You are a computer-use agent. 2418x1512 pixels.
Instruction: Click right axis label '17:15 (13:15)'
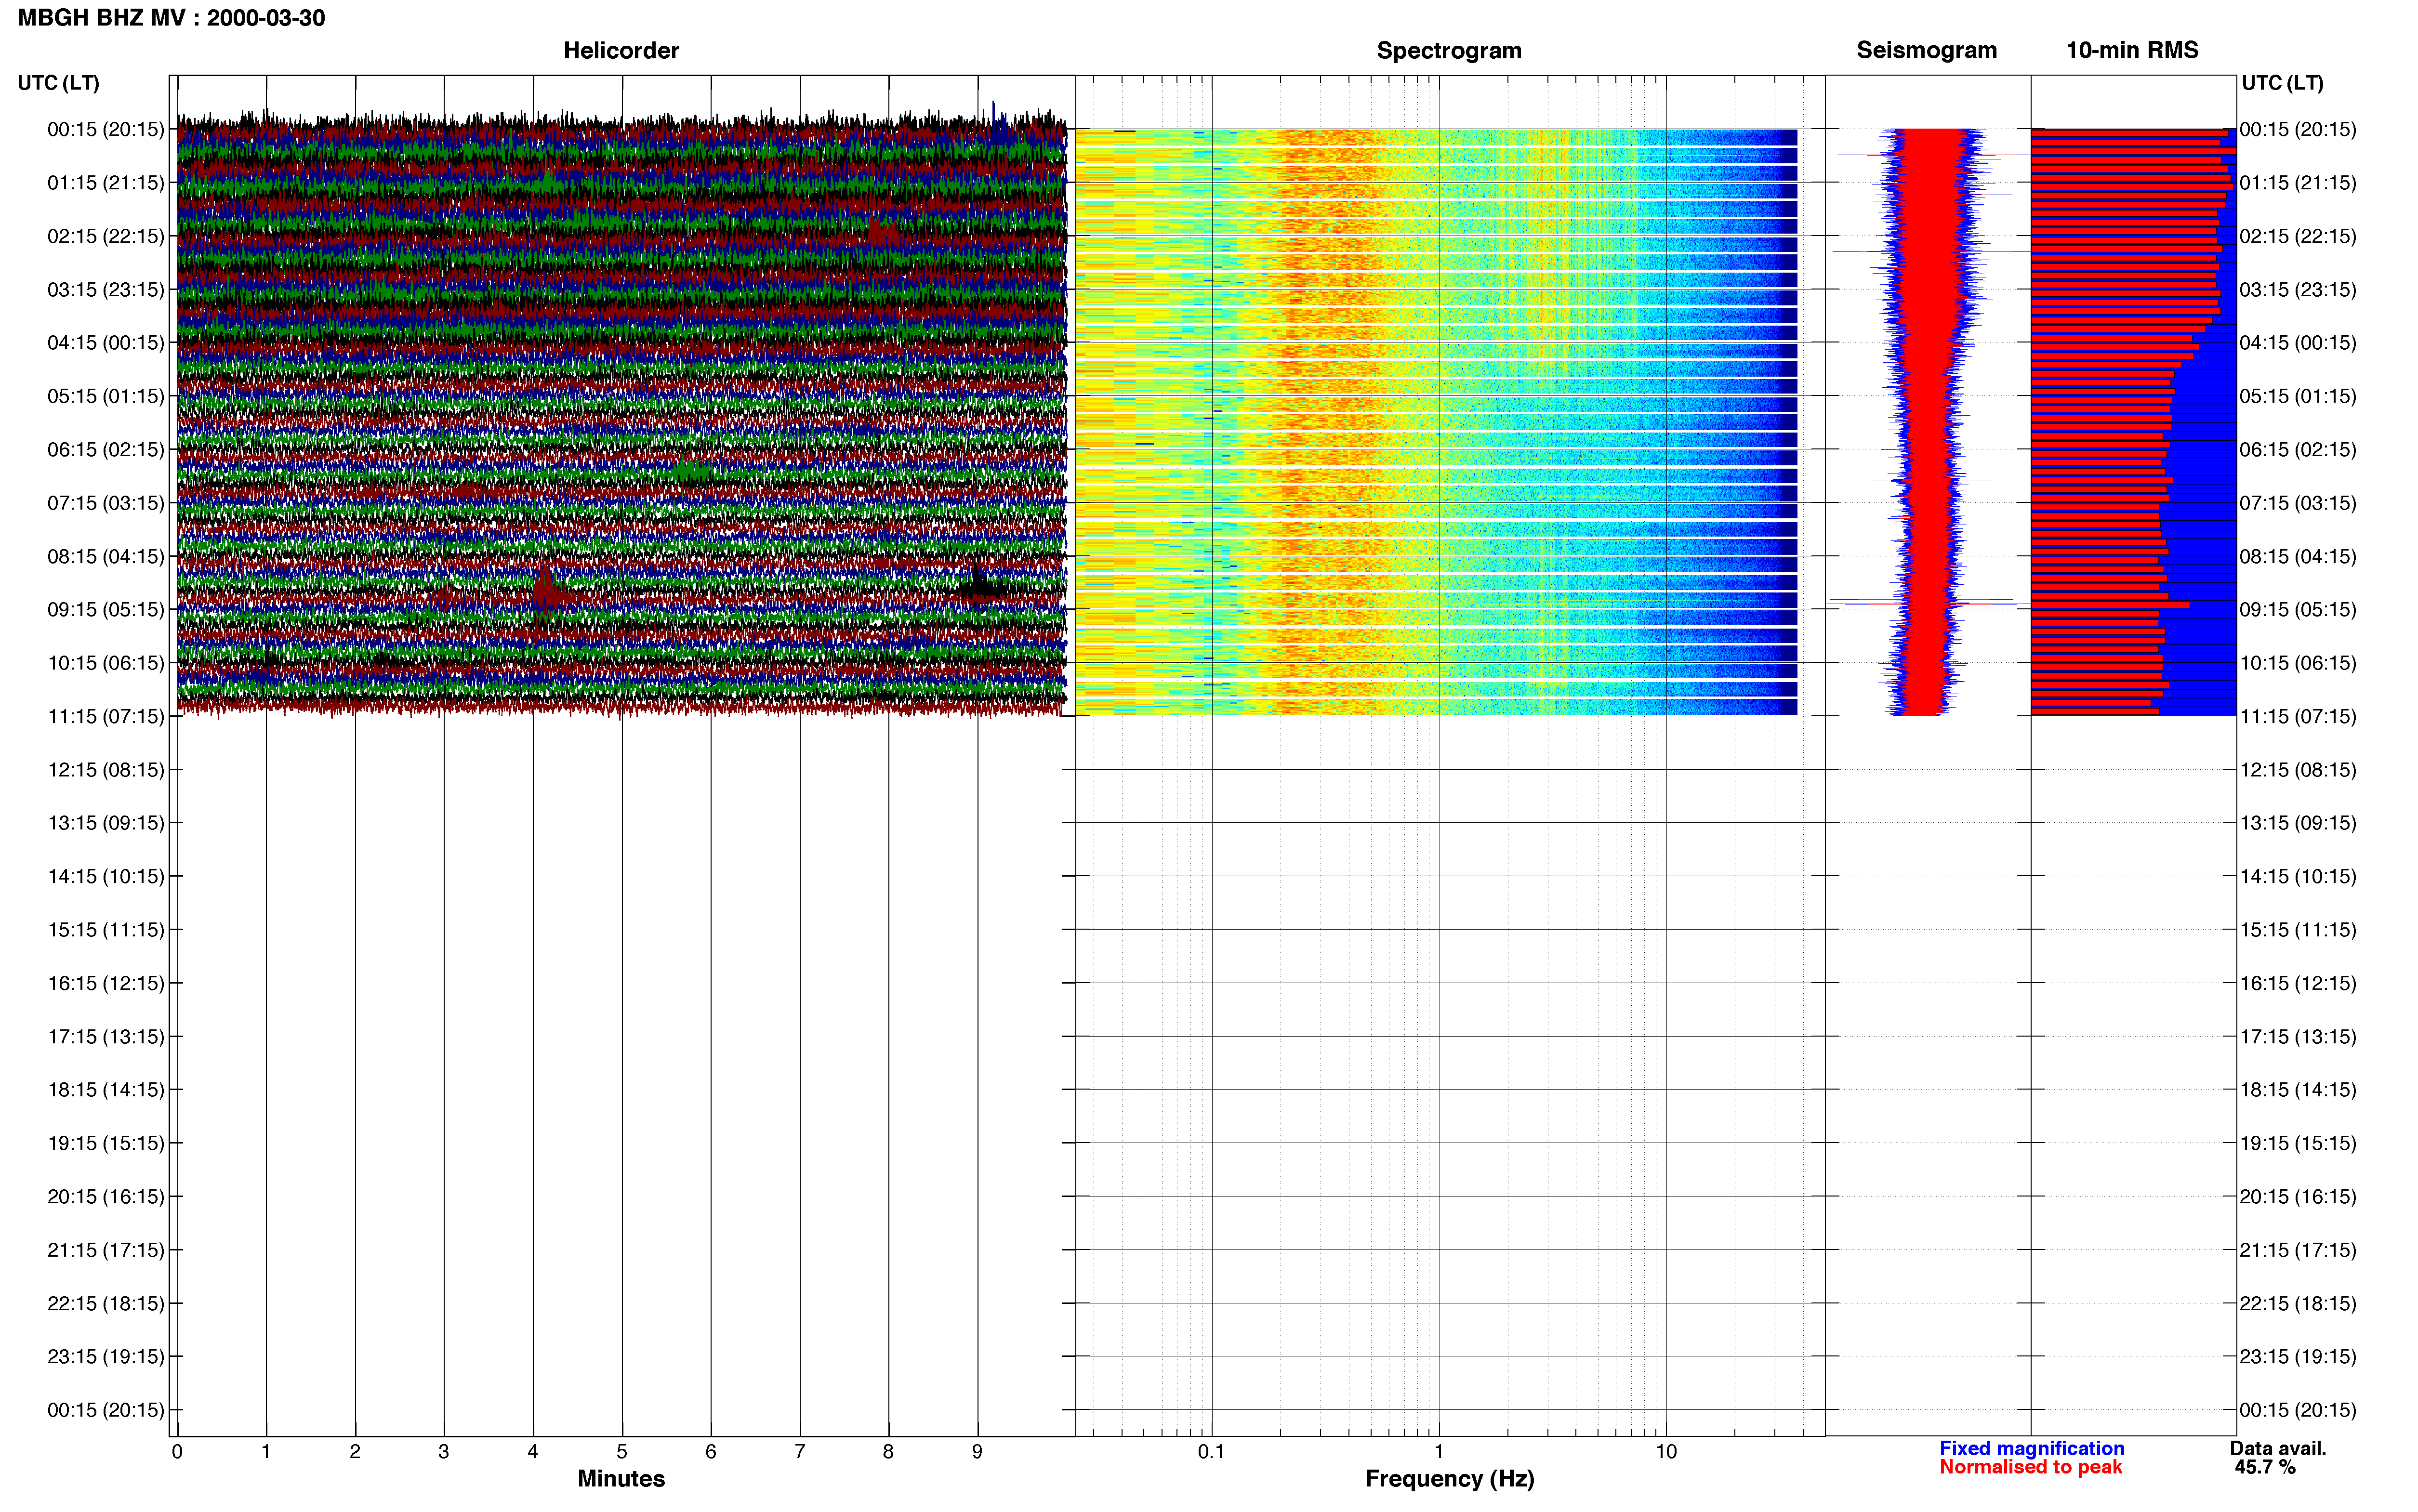pos(2298,1037)
